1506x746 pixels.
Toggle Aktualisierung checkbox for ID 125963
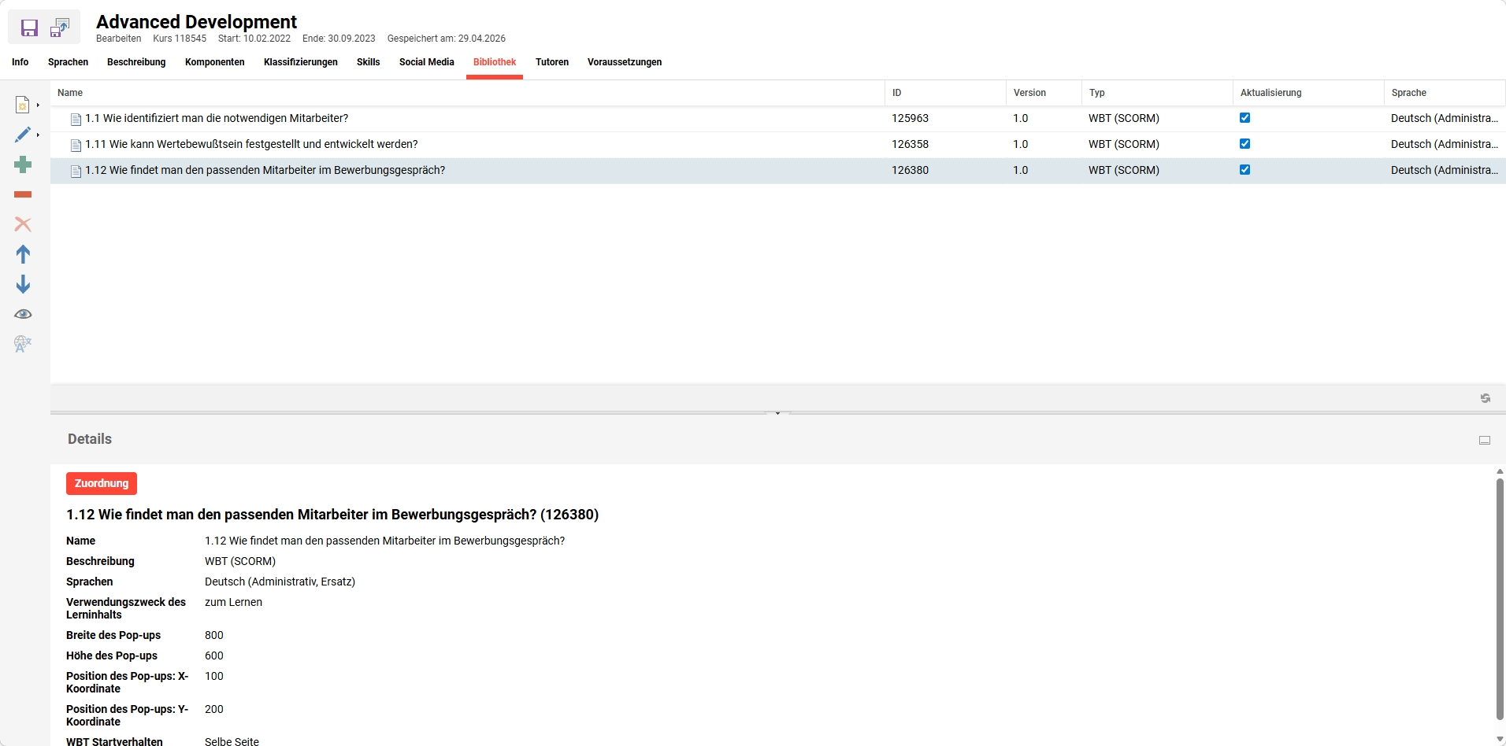point(1244,118)
